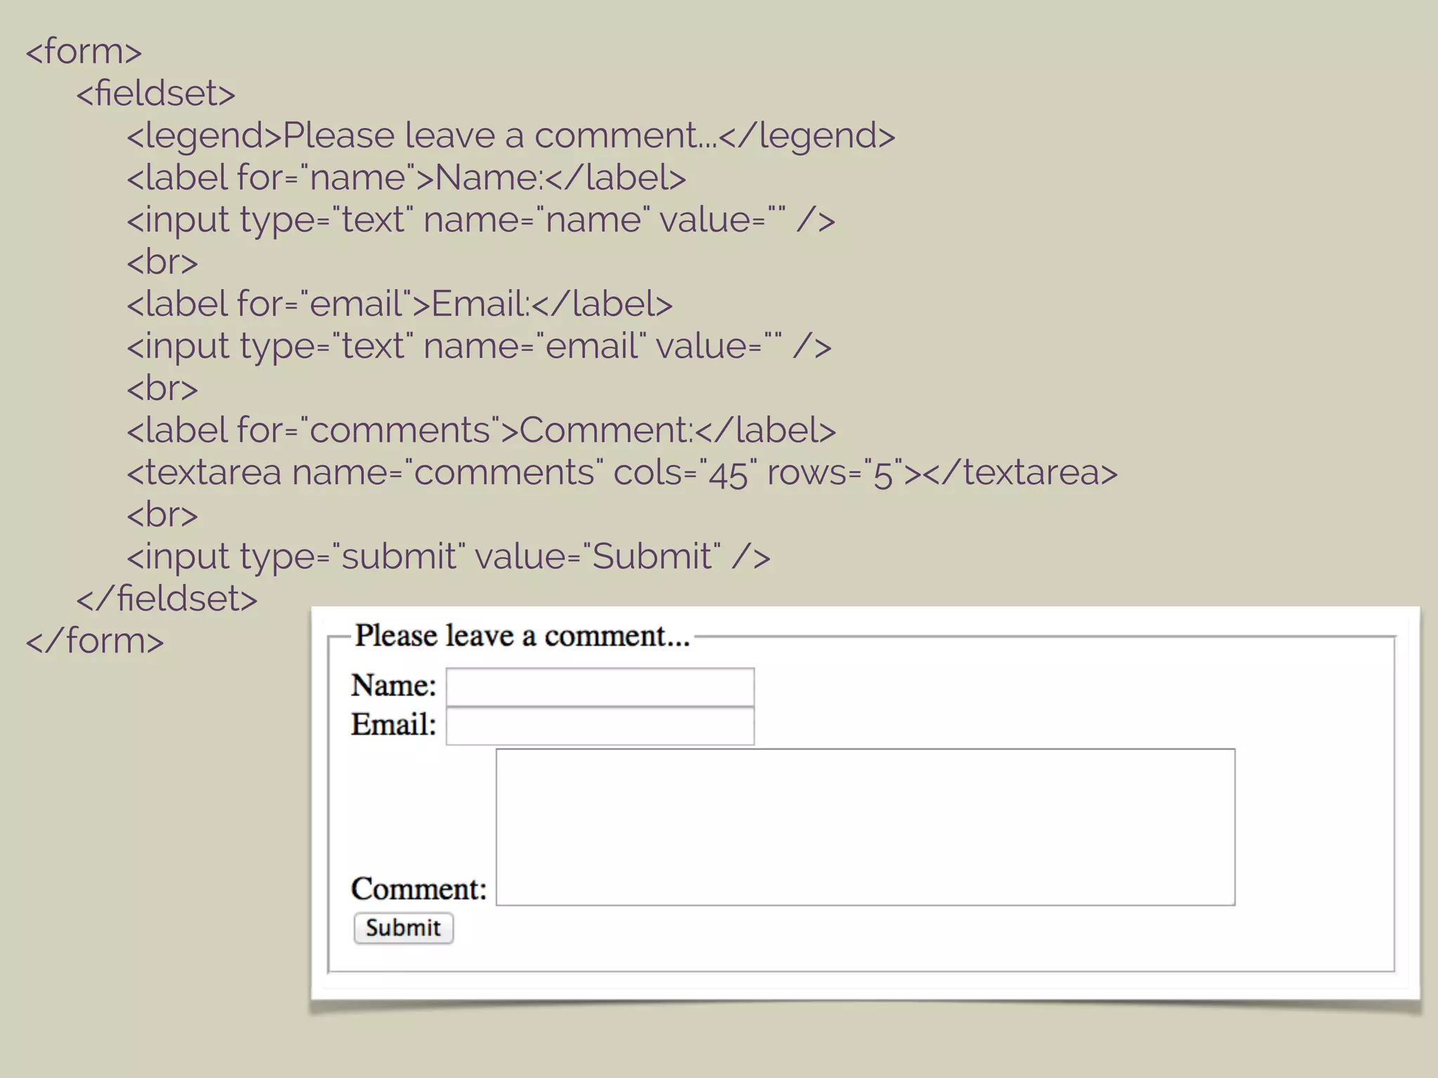Click the closing </form> tag
The height and width of the screenshot is (1078, 1438).
(95, 641)
